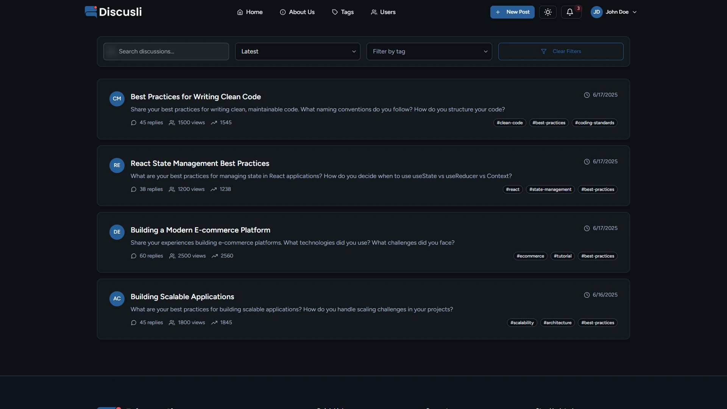Click the trending icon next to 2560

(x=215, y=256)
